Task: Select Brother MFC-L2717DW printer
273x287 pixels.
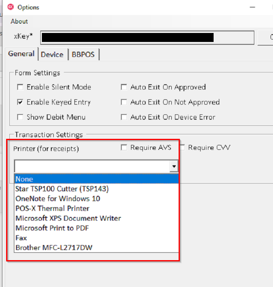Action: [96, 248]
